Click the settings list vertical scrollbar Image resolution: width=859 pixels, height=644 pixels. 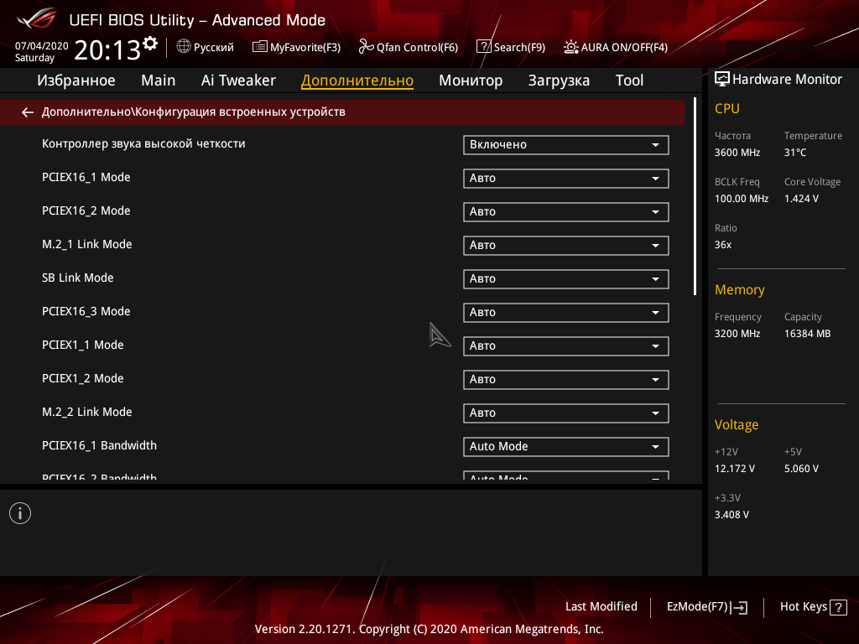(695, 196)
